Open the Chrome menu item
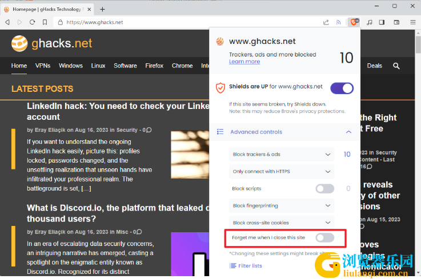Image resolution: width=421 pixels, height=279 pixels. 182,66
